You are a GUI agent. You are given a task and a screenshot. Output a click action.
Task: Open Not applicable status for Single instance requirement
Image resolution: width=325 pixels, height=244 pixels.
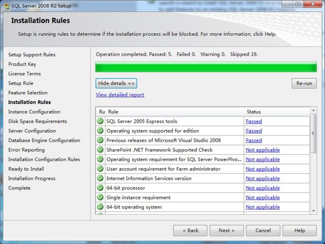tap(263, 197)
